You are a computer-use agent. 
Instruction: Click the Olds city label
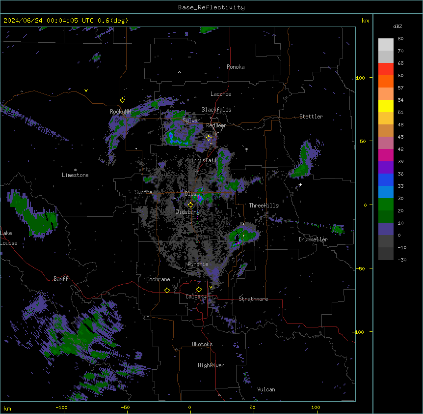(190, 194)
